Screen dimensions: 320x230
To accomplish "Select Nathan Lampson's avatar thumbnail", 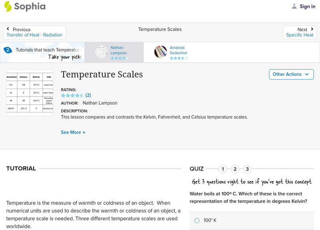I will [102, 52].
